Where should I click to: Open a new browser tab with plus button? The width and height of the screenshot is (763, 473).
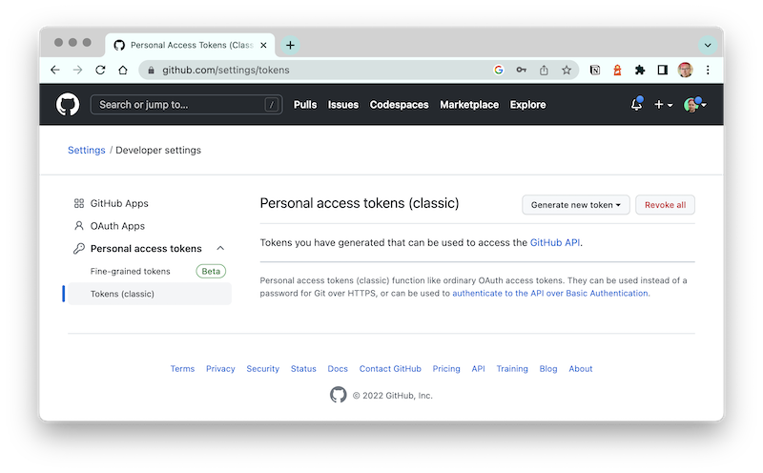290,45
